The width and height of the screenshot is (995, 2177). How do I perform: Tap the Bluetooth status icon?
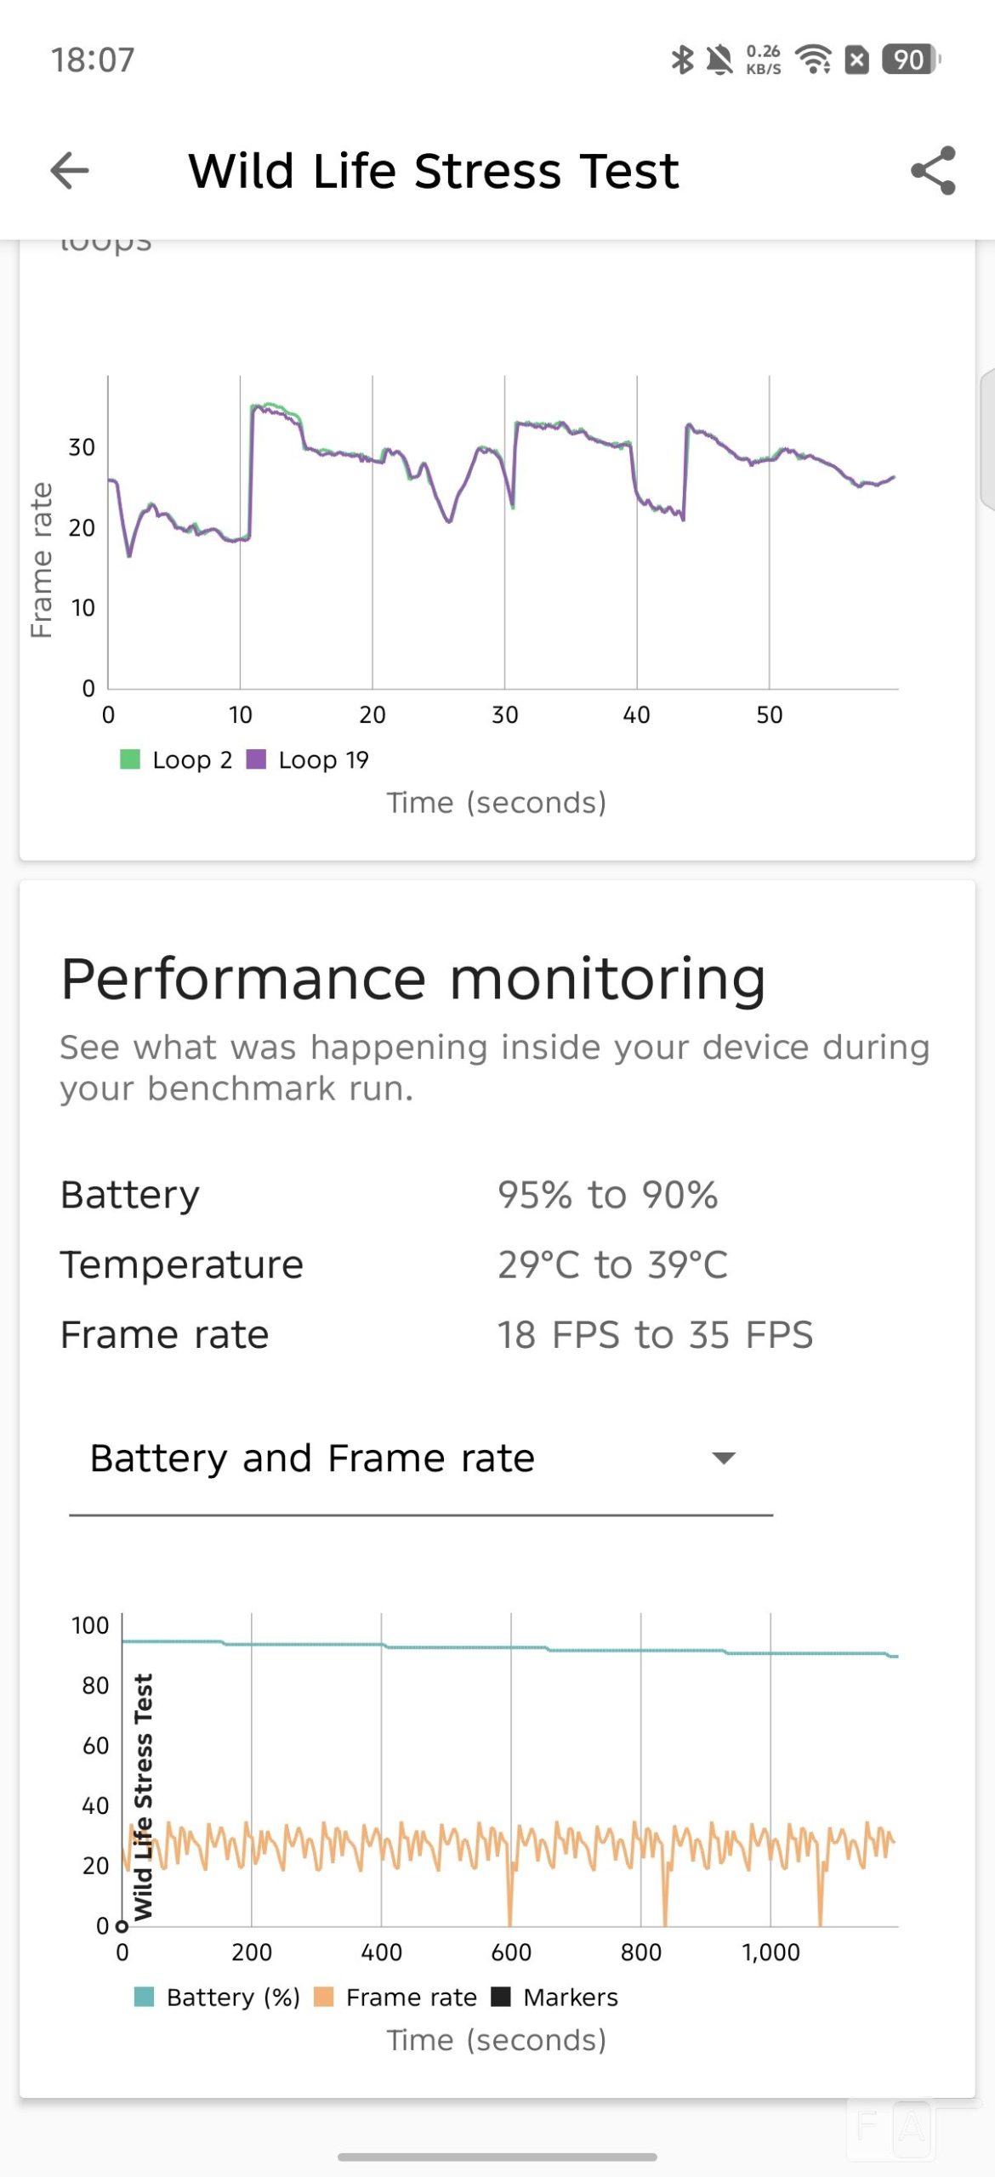(682, 60)
